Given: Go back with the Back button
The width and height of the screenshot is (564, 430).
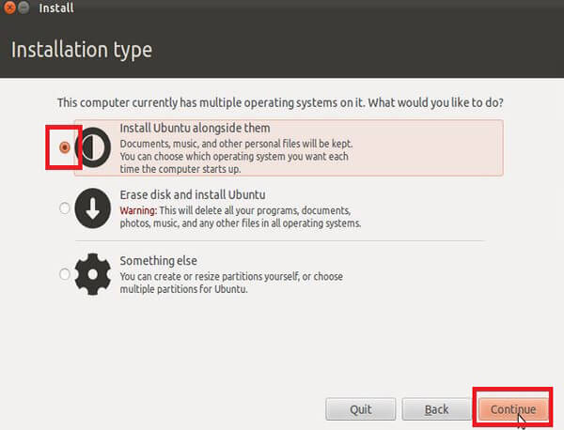Looking at the screenshot, I should pyautogui.click(x=437, y=409).
